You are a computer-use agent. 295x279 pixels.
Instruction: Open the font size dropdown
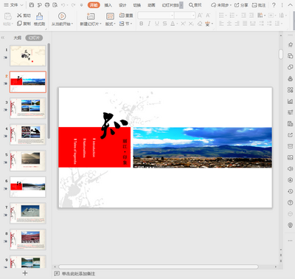click(x=193, y=15)
